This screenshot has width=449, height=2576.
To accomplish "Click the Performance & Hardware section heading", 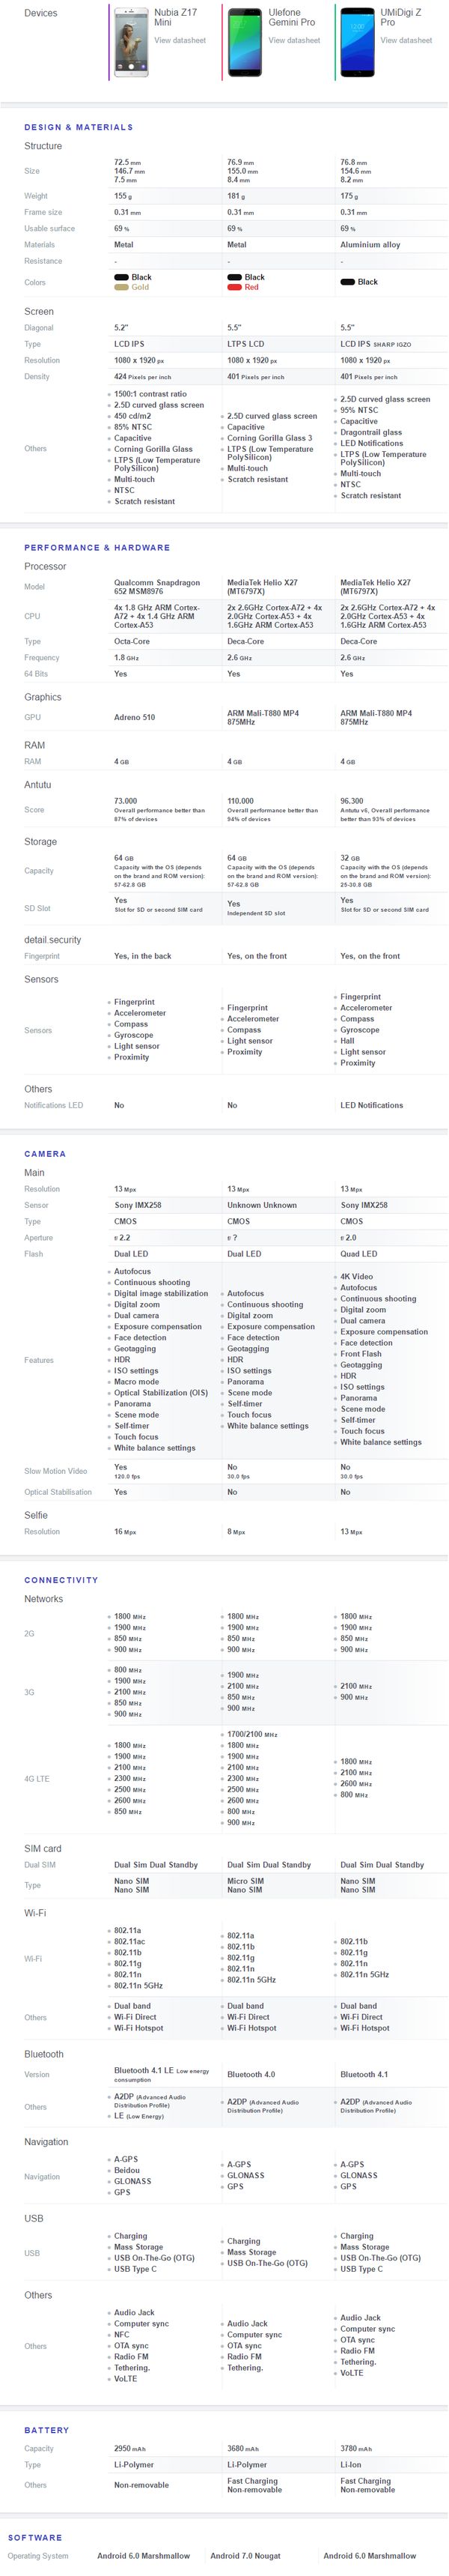I will [97, 548].
